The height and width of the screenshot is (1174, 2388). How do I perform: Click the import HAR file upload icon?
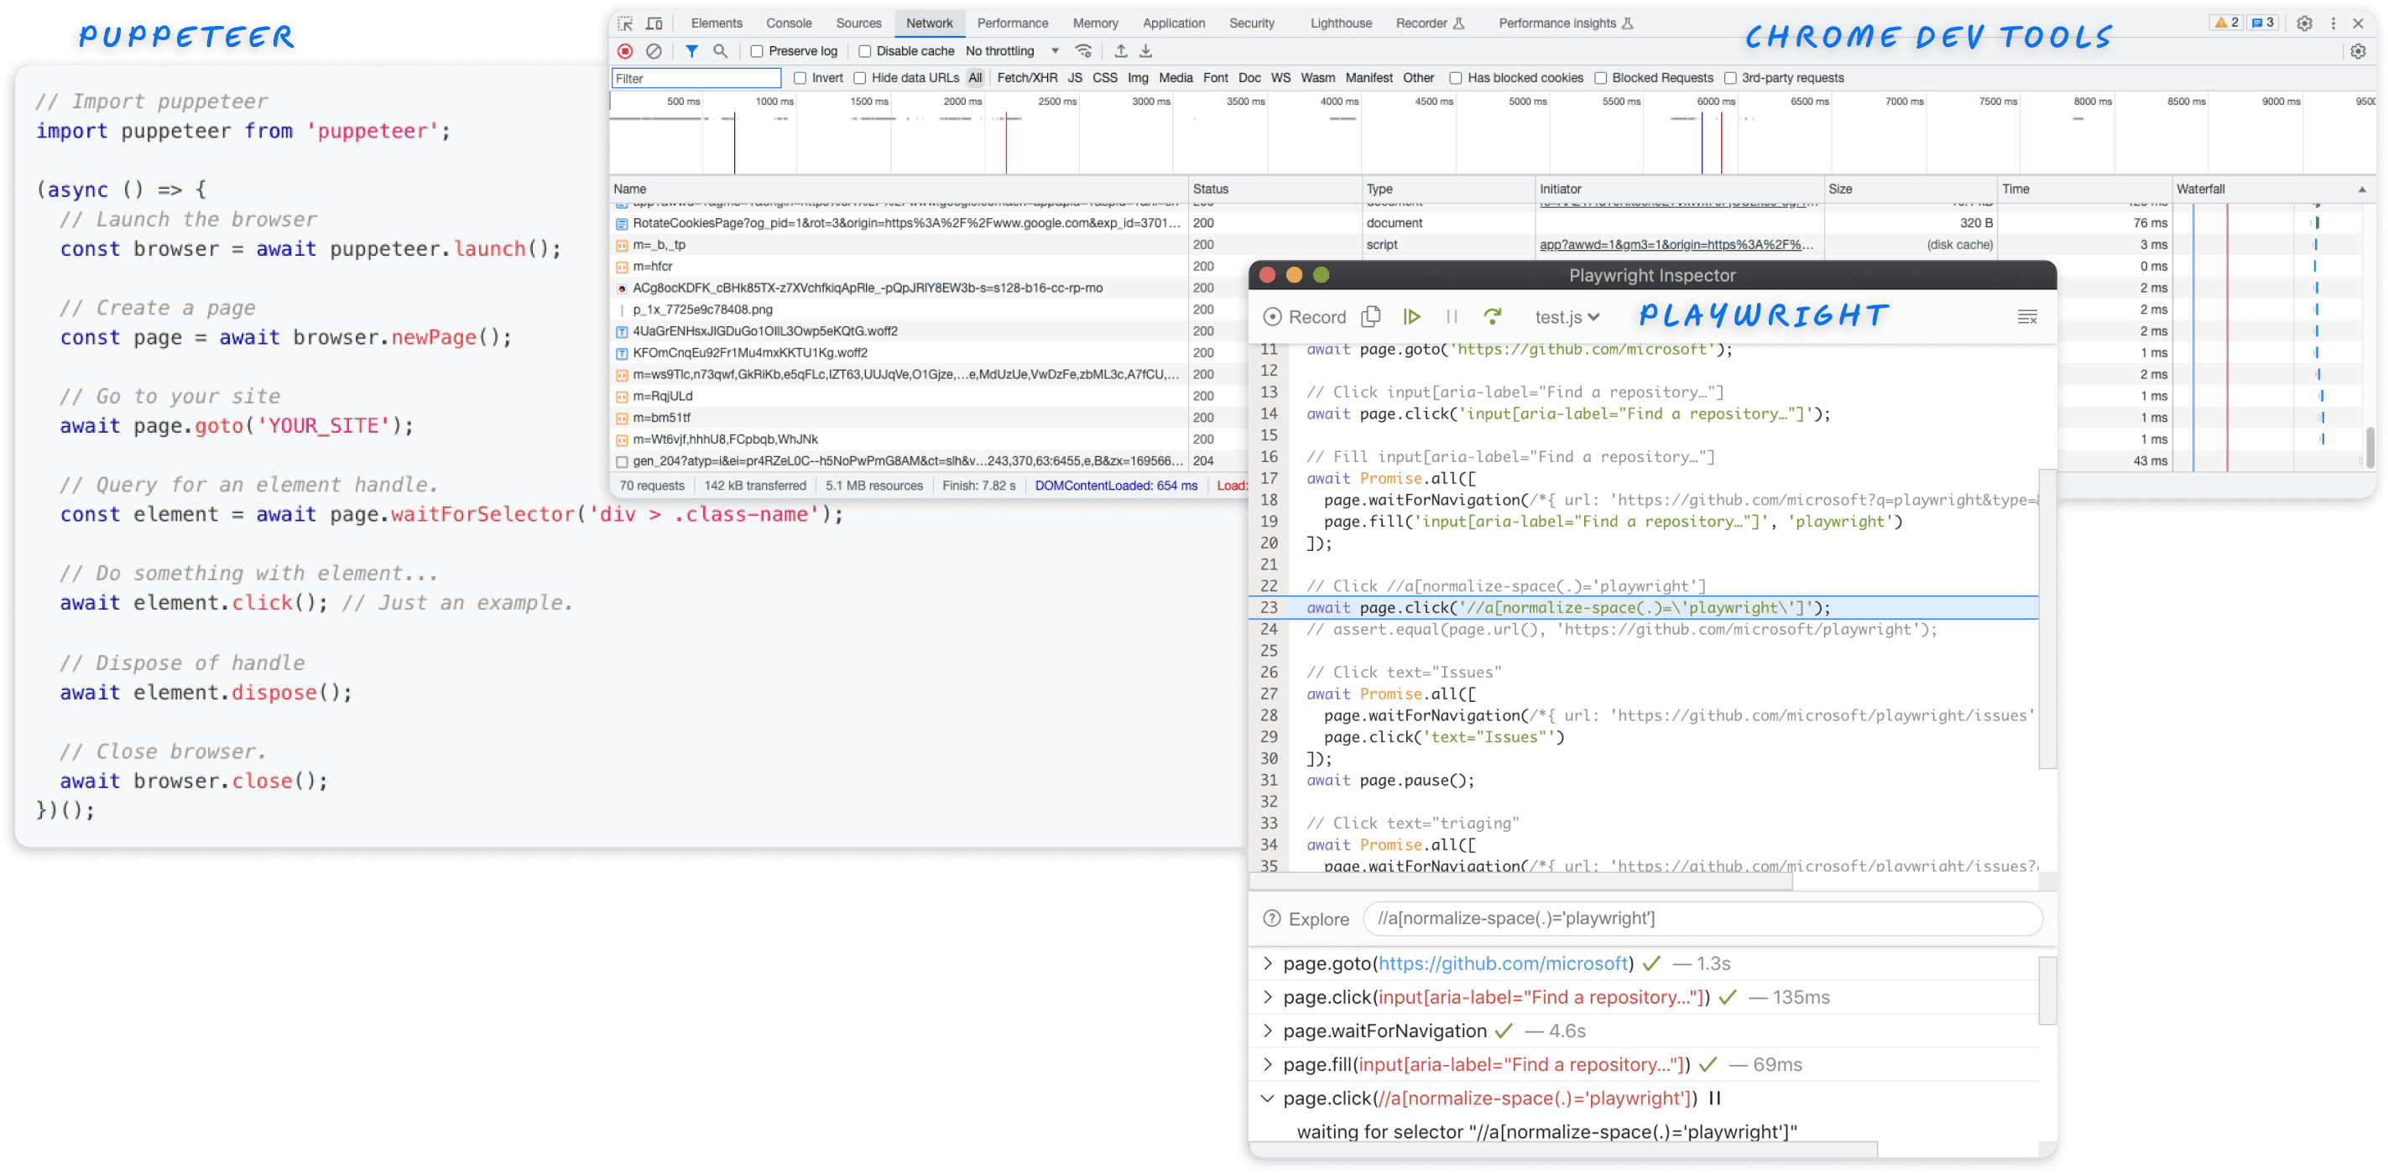(1121, 51)
